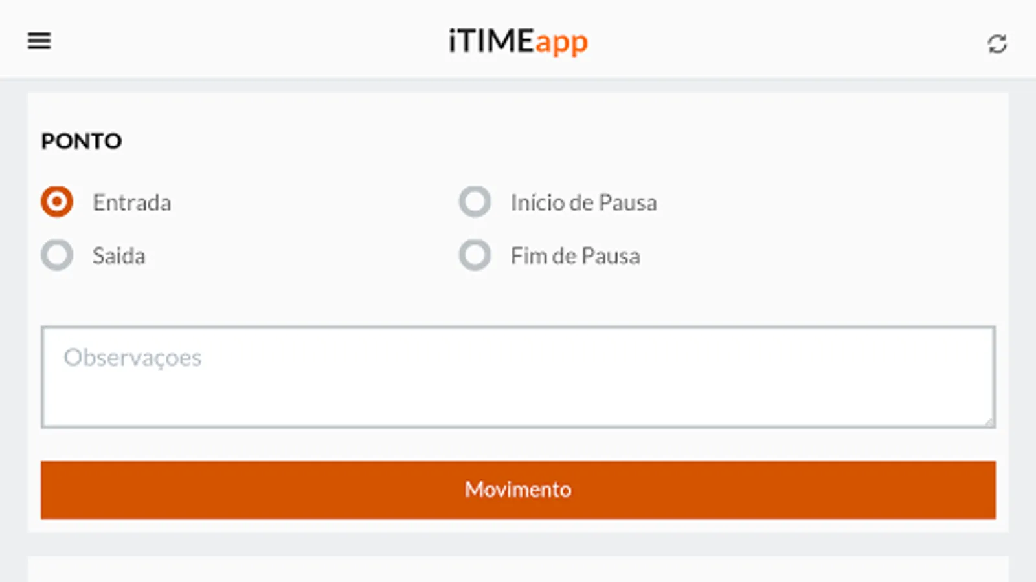This screenshot has height=582, width=1036.
Task: Click the black 'iTIME' part of logo
Action: [x=491, y=41]
